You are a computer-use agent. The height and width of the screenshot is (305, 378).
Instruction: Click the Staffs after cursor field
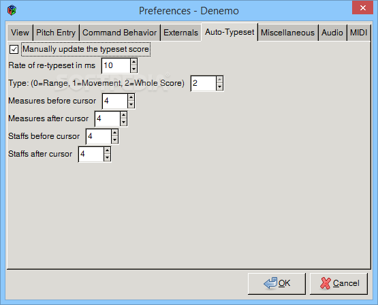pyautogui.click(x=91, y=154)
